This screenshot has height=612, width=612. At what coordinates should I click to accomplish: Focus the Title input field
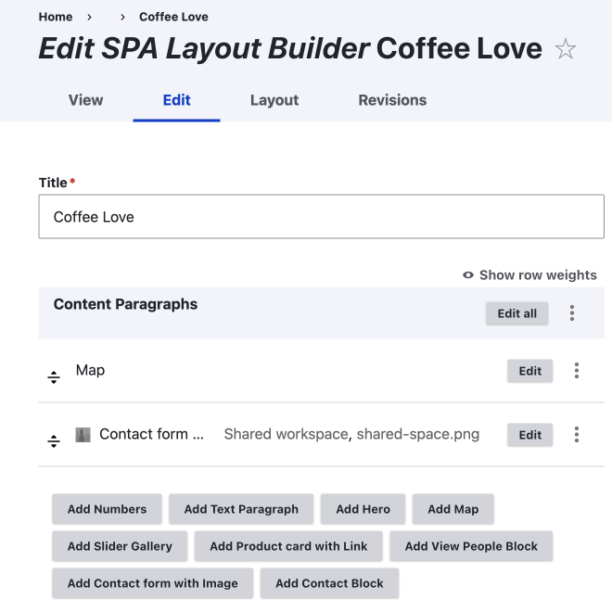(x=321, y=217)
